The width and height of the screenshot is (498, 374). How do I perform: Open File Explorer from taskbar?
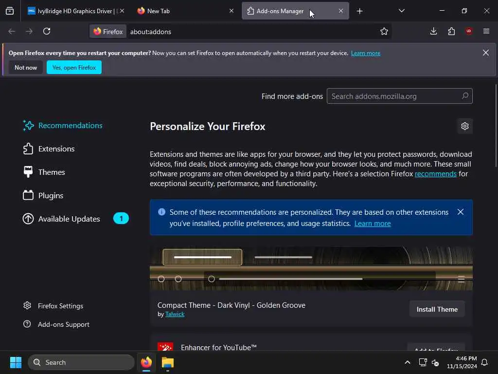tap(168, 362)
